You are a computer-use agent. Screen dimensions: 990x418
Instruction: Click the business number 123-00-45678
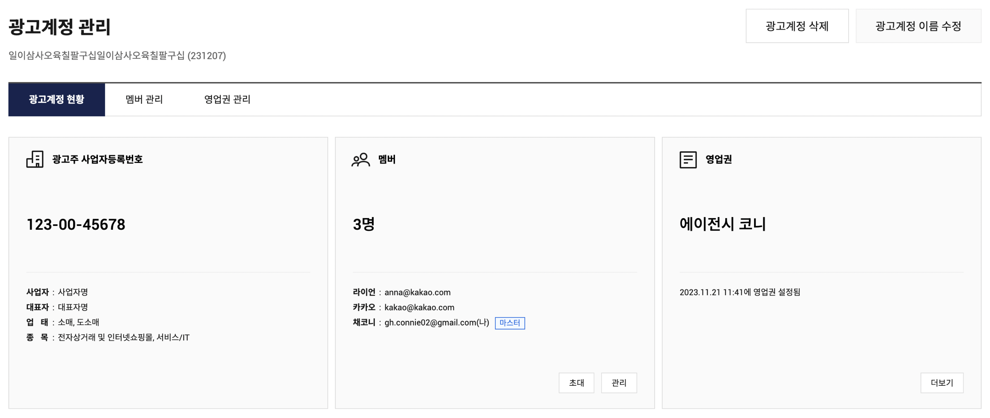(76, 224)
